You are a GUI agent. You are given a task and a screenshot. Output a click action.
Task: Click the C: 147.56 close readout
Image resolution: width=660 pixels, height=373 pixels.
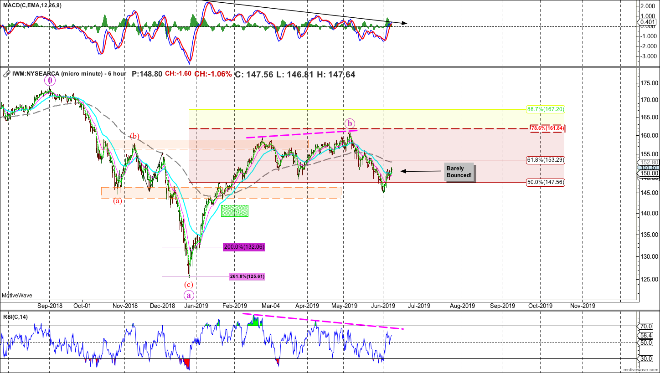(254, 74)
